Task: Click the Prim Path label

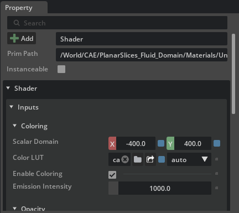Action: (23, 54)
